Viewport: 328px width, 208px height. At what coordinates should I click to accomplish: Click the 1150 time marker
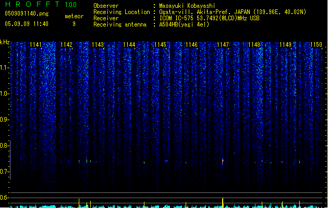tap(317, 45)
